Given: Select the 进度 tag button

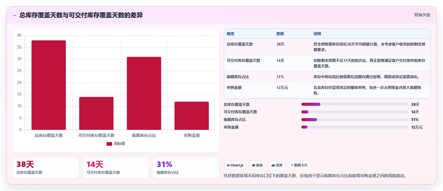Looking at the screenshot, I should tap(277, 165).
